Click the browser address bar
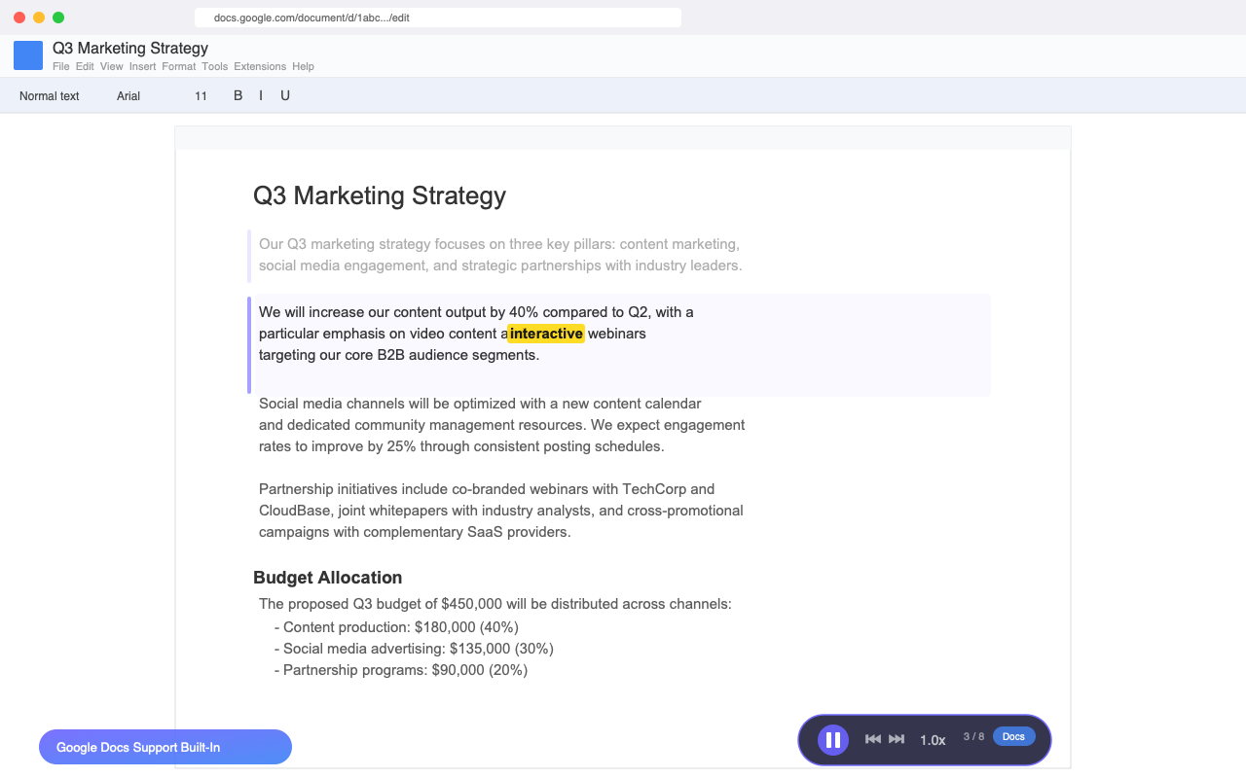Image resolution: width=1246 pixels, height=778 pixels. (x=438, y=17)
